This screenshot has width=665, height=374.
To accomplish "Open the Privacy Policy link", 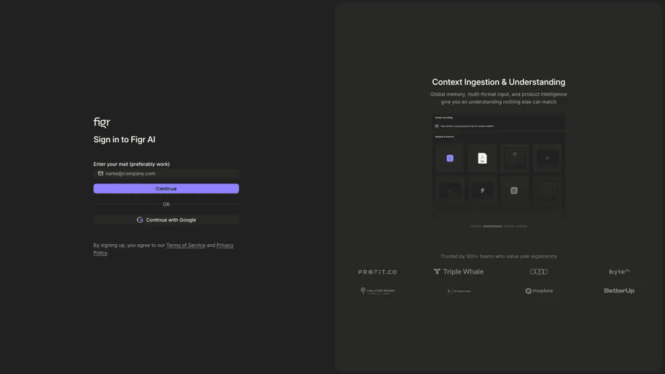I will [163, 249].
